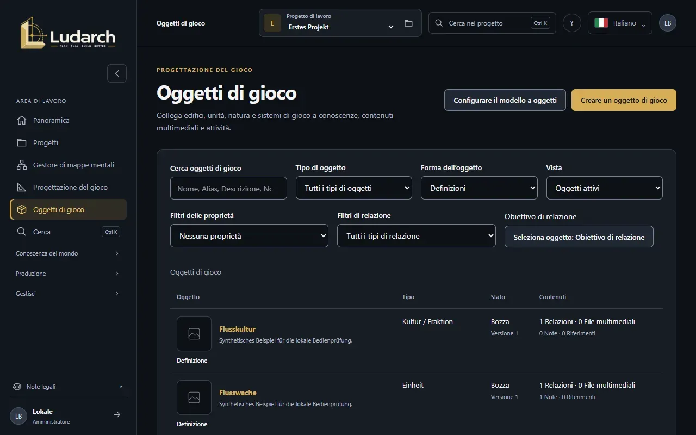Click Creare un oggetto di gioco
Image resolution: width=696 pixels, height=435 pixels.
pos(624,100)
